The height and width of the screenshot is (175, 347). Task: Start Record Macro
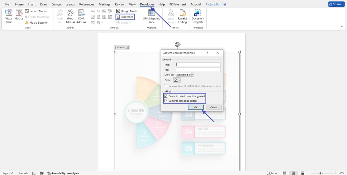36,11
